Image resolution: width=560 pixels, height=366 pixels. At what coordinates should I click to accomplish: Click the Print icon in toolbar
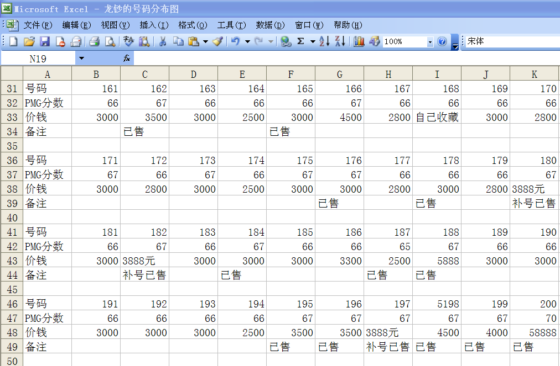coord(94,41)
